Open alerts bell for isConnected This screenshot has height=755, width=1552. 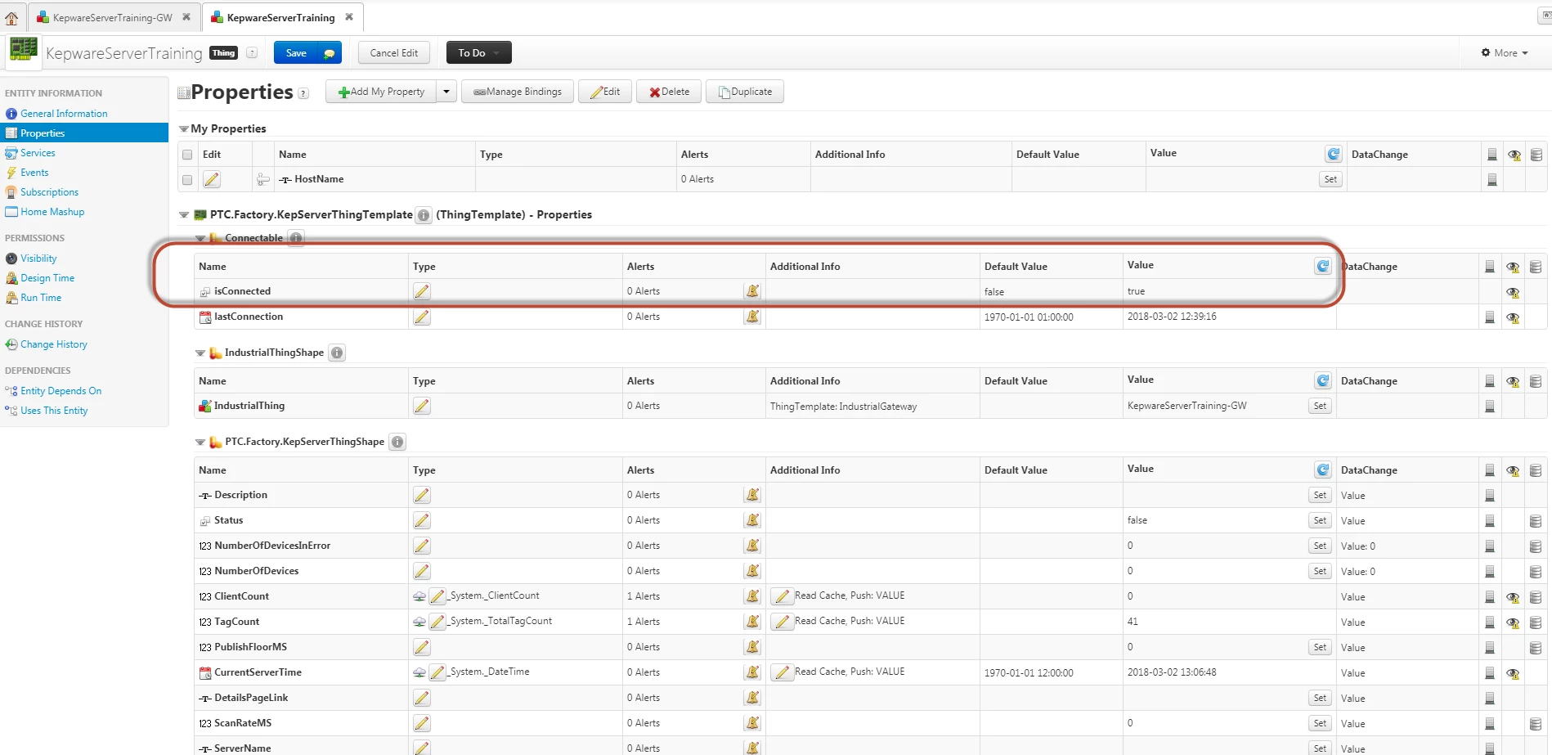tap(752, 290)
